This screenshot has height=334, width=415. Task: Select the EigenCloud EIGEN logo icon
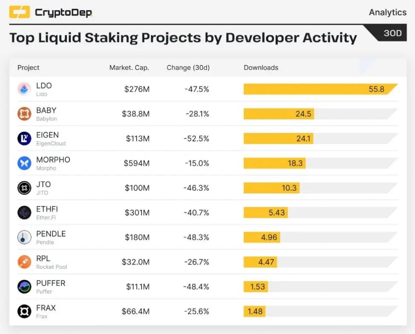[x=24, y=138]
